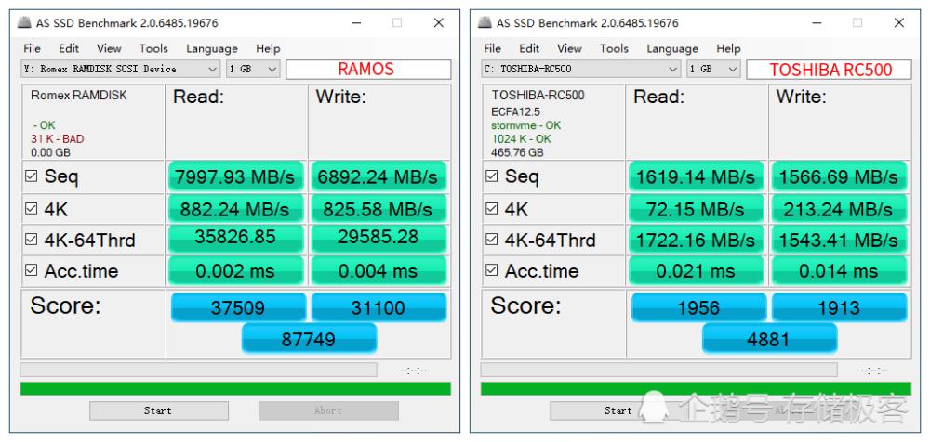Open the C: TOSHIBA-RC500 drive dropdown
The image size is (930, 442).
(x=581, y=70)
